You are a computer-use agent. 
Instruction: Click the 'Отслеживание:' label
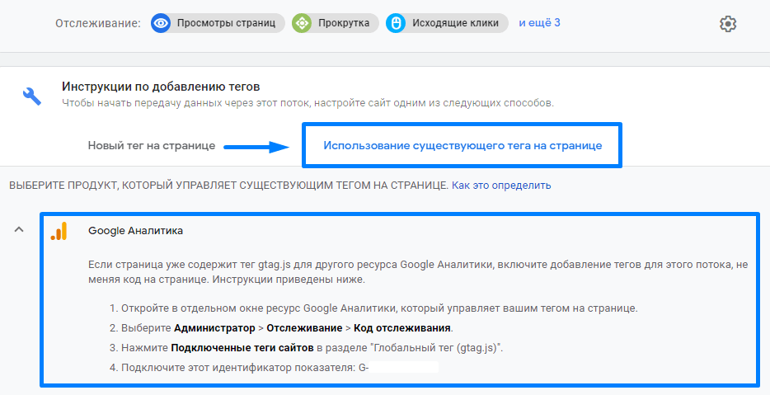tap(98, 23)
